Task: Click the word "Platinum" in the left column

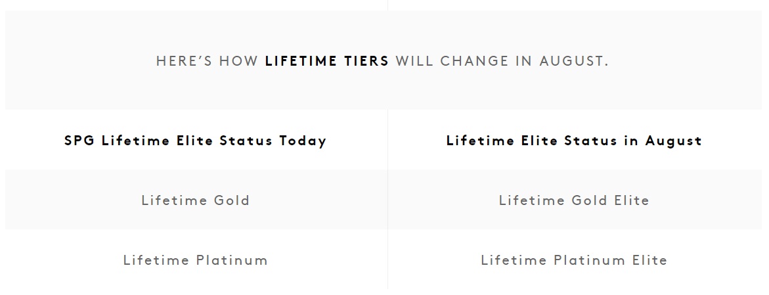Action: (x=232, y=260)
